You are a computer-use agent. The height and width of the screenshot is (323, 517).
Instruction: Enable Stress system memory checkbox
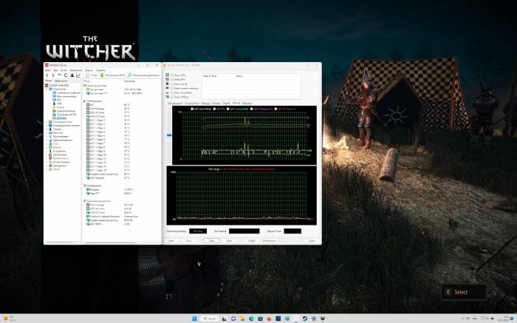(172, 89)
